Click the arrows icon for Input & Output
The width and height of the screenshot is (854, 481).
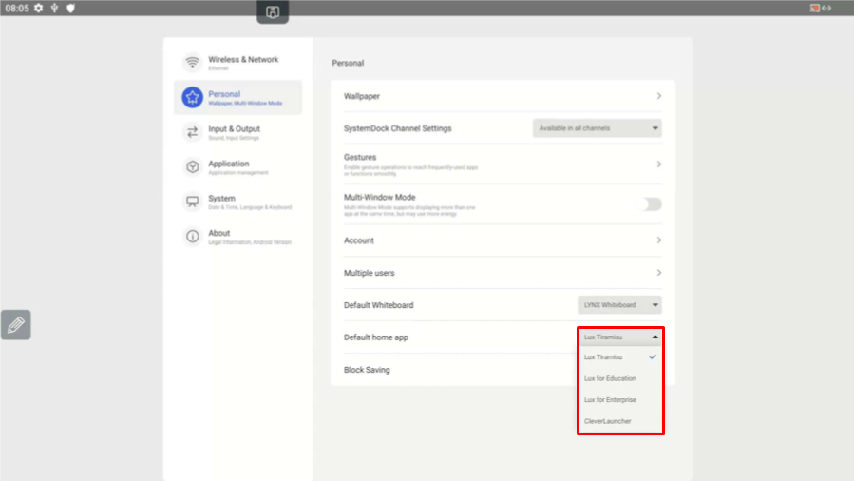click(x=193, y=132)
